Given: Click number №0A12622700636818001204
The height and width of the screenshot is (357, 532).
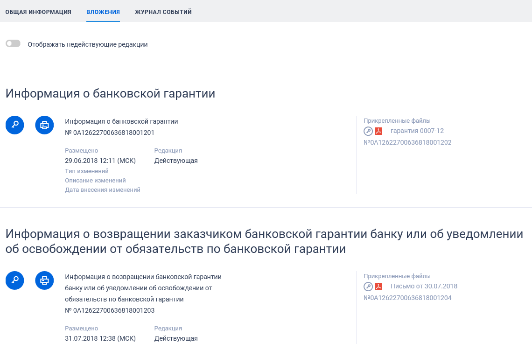Looking at the screenshot, I should [x=407, y=298].
